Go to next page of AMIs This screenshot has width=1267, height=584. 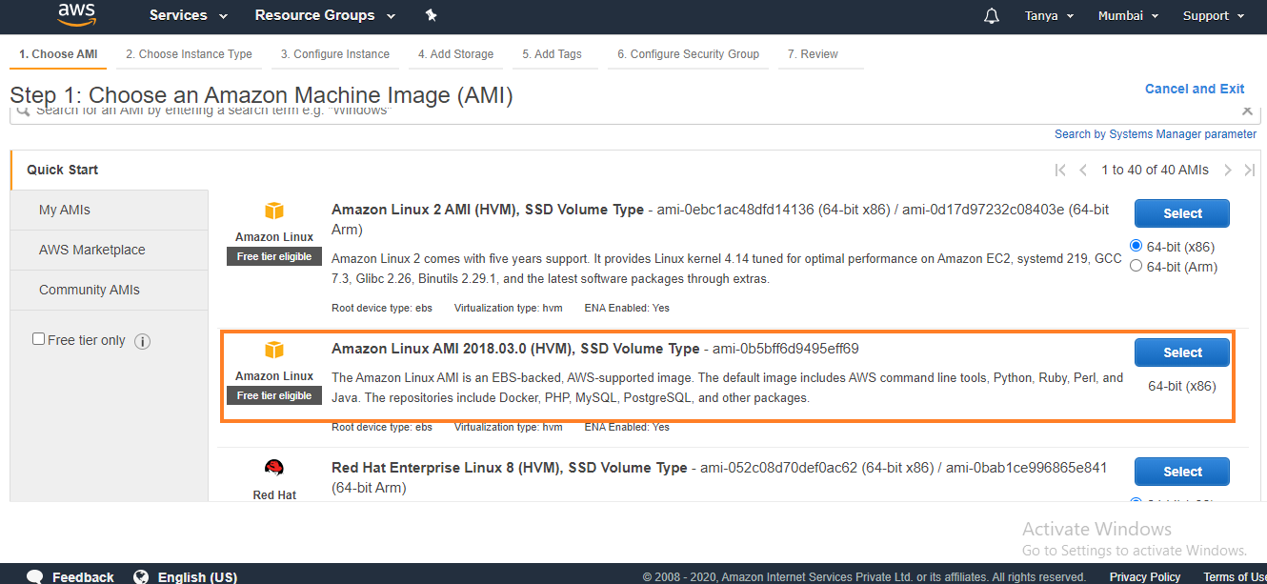pos(1227,171)
